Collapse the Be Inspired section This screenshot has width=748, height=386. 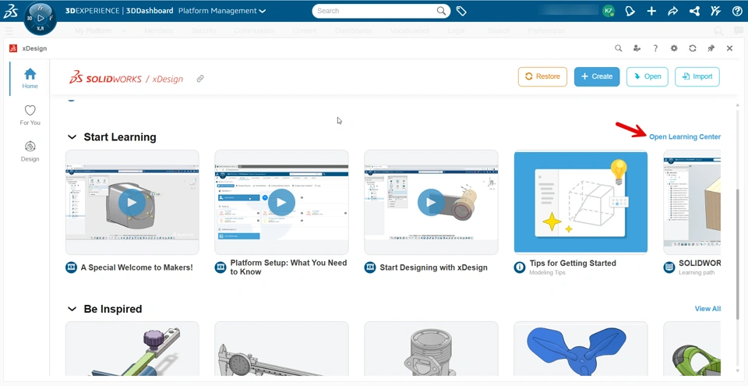pyautogui.click(x=72, y=309)
